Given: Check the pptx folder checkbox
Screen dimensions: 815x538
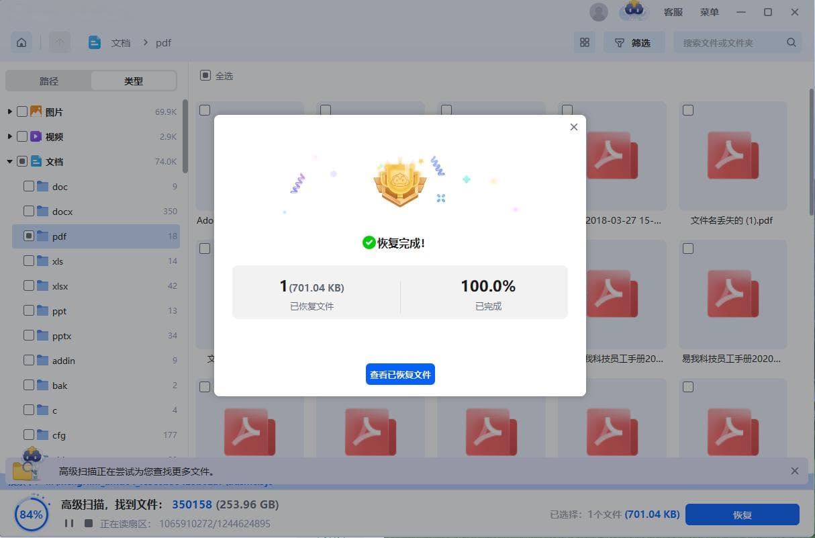Looking at the screenshot, I should (x=29, y=335).
